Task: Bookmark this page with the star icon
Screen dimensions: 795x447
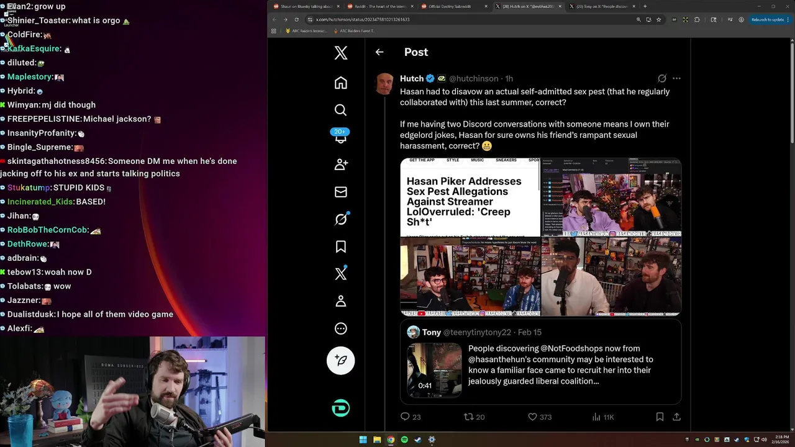Action: 659,19
